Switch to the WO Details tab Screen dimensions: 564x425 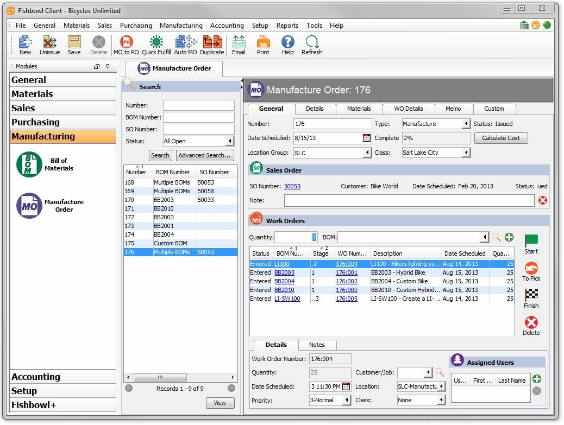(409, 109)
